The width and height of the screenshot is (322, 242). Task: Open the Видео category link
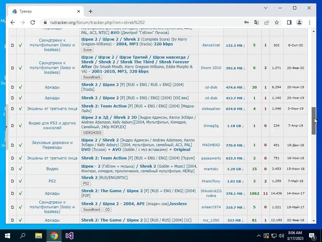click(x=52, y=169)
